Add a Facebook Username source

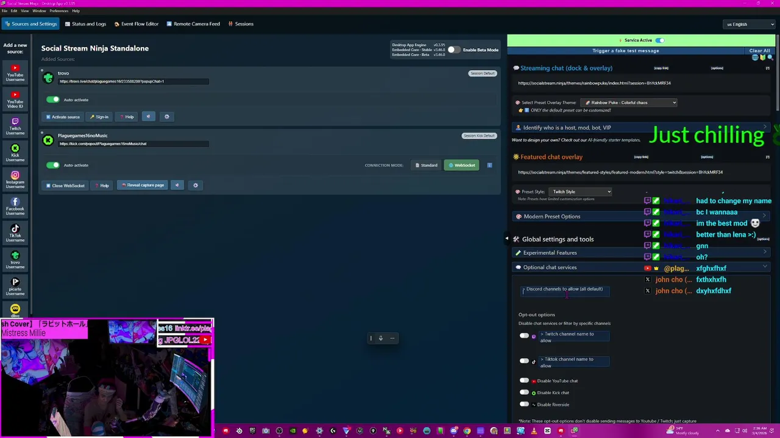click(x=15, y=207)
